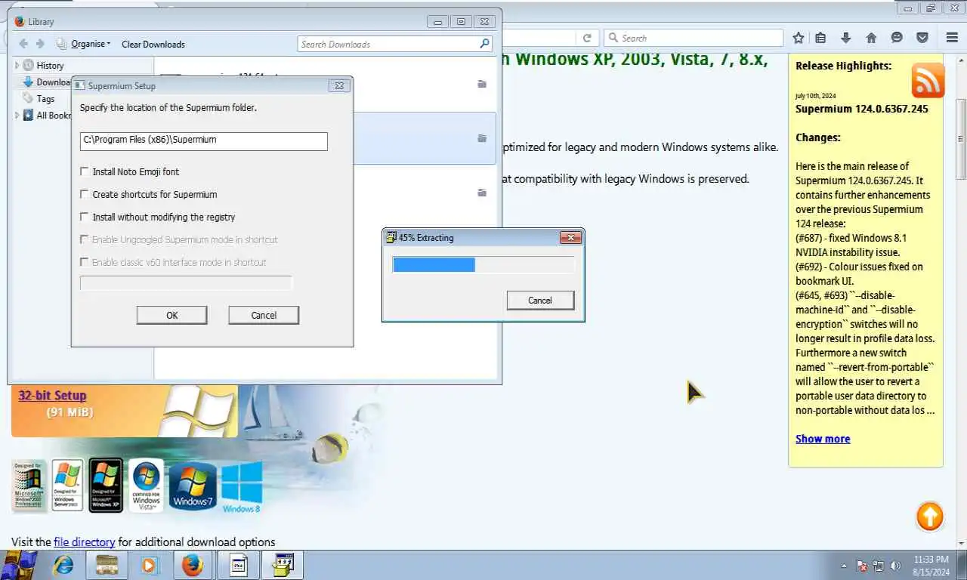This screenshot has height=580, width=967.
Task: Open the Pocket icon in Firefox toolbar
Action: 922,38
